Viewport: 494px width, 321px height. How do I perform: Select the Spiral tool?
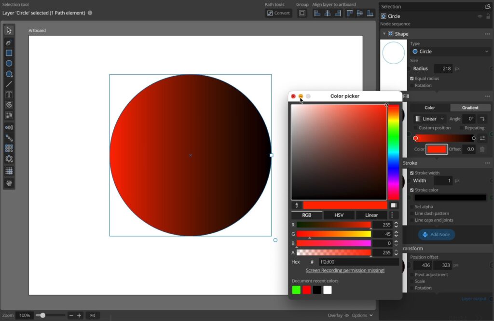9,105
